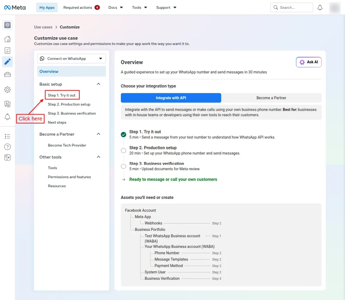Click Ready to message or call link
Image resolution: width=345 pixels, height=300 pixels.
point(173,180)
